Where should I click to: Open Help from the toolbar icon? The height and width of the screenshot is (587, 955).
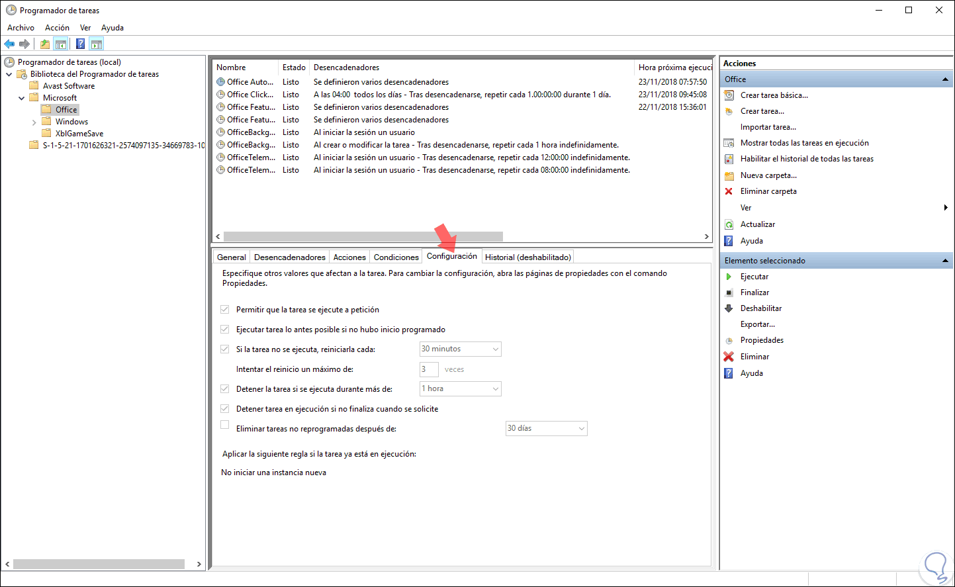coord(80,44)
